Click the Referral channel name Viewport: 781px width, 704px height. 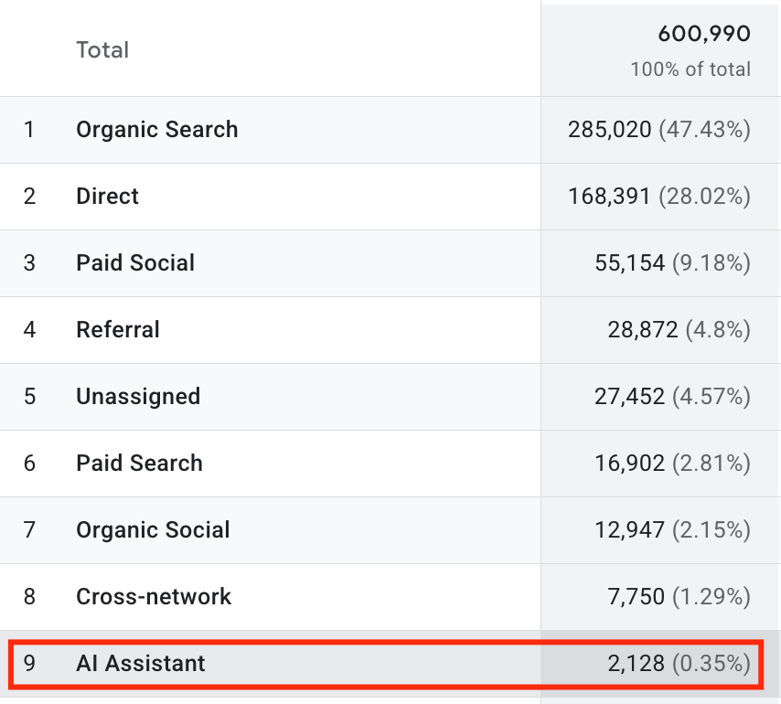pos(118,329)
